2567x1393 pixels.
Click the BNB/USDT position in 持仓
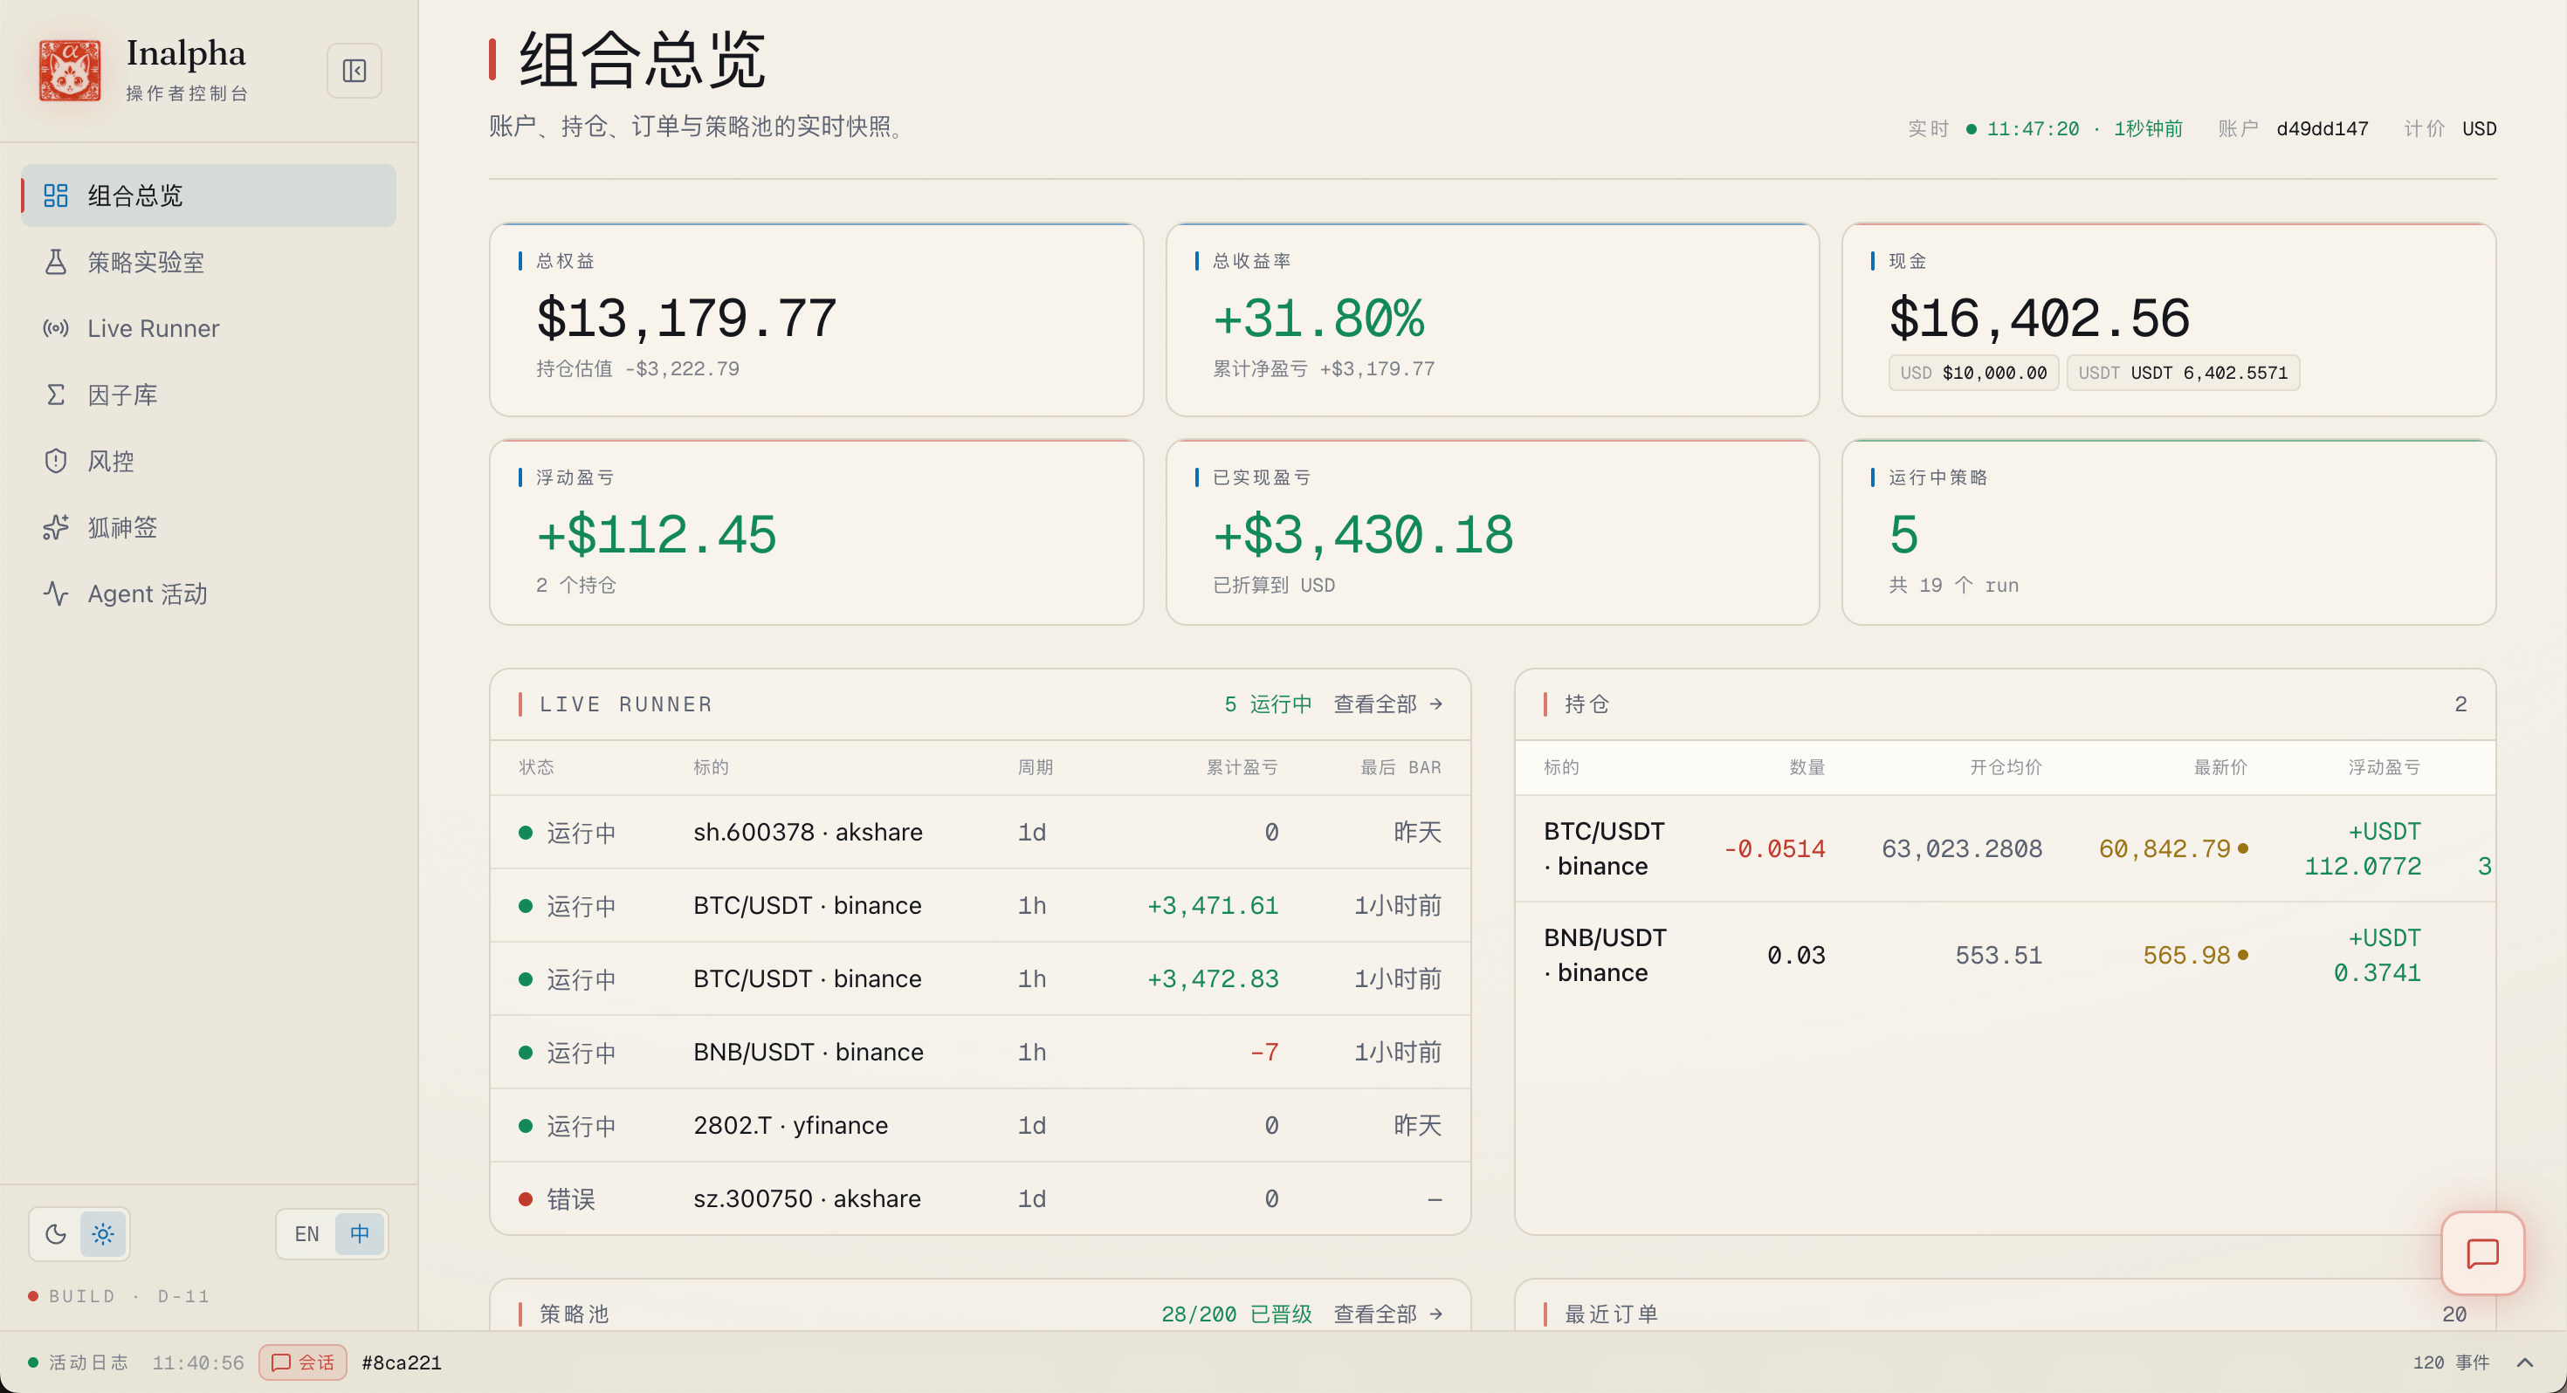point(2005,956)
